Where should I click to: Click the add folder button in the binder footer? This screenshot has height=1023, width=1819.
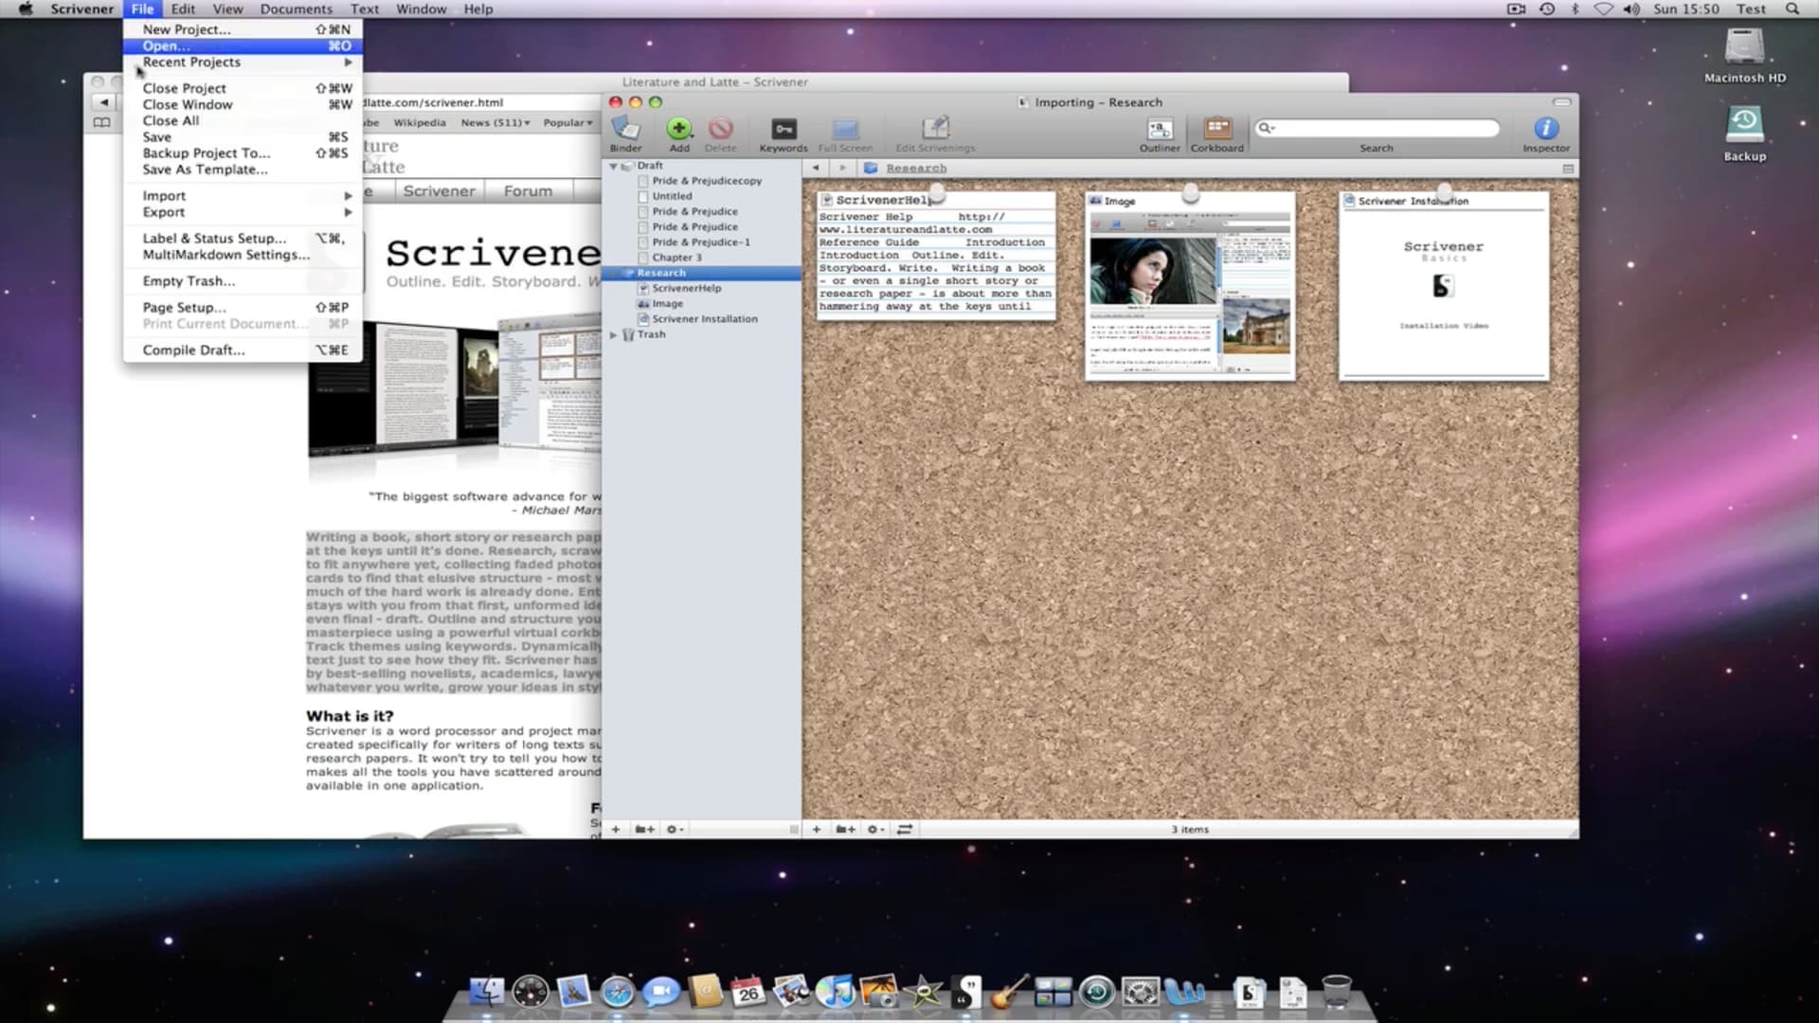point(644,829)
